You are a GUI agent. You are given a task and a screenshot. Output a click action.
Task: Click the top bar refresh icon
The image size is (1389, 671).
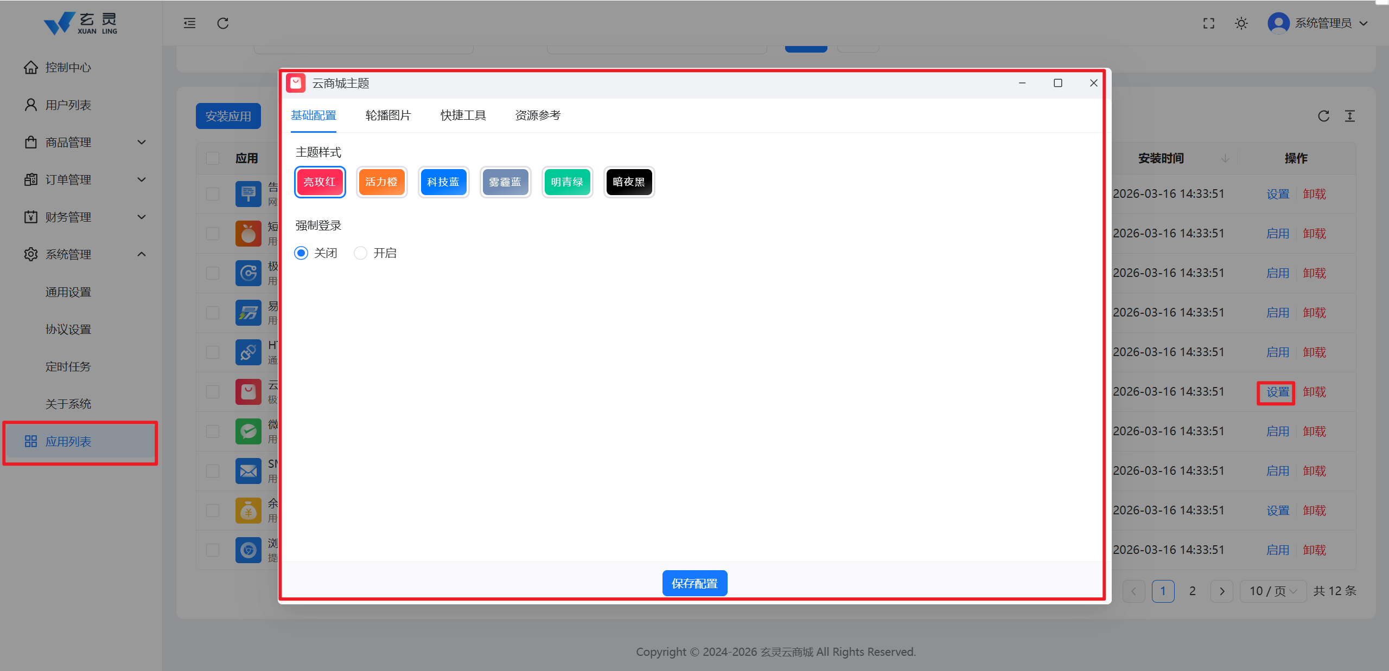(x=223, y=23)
